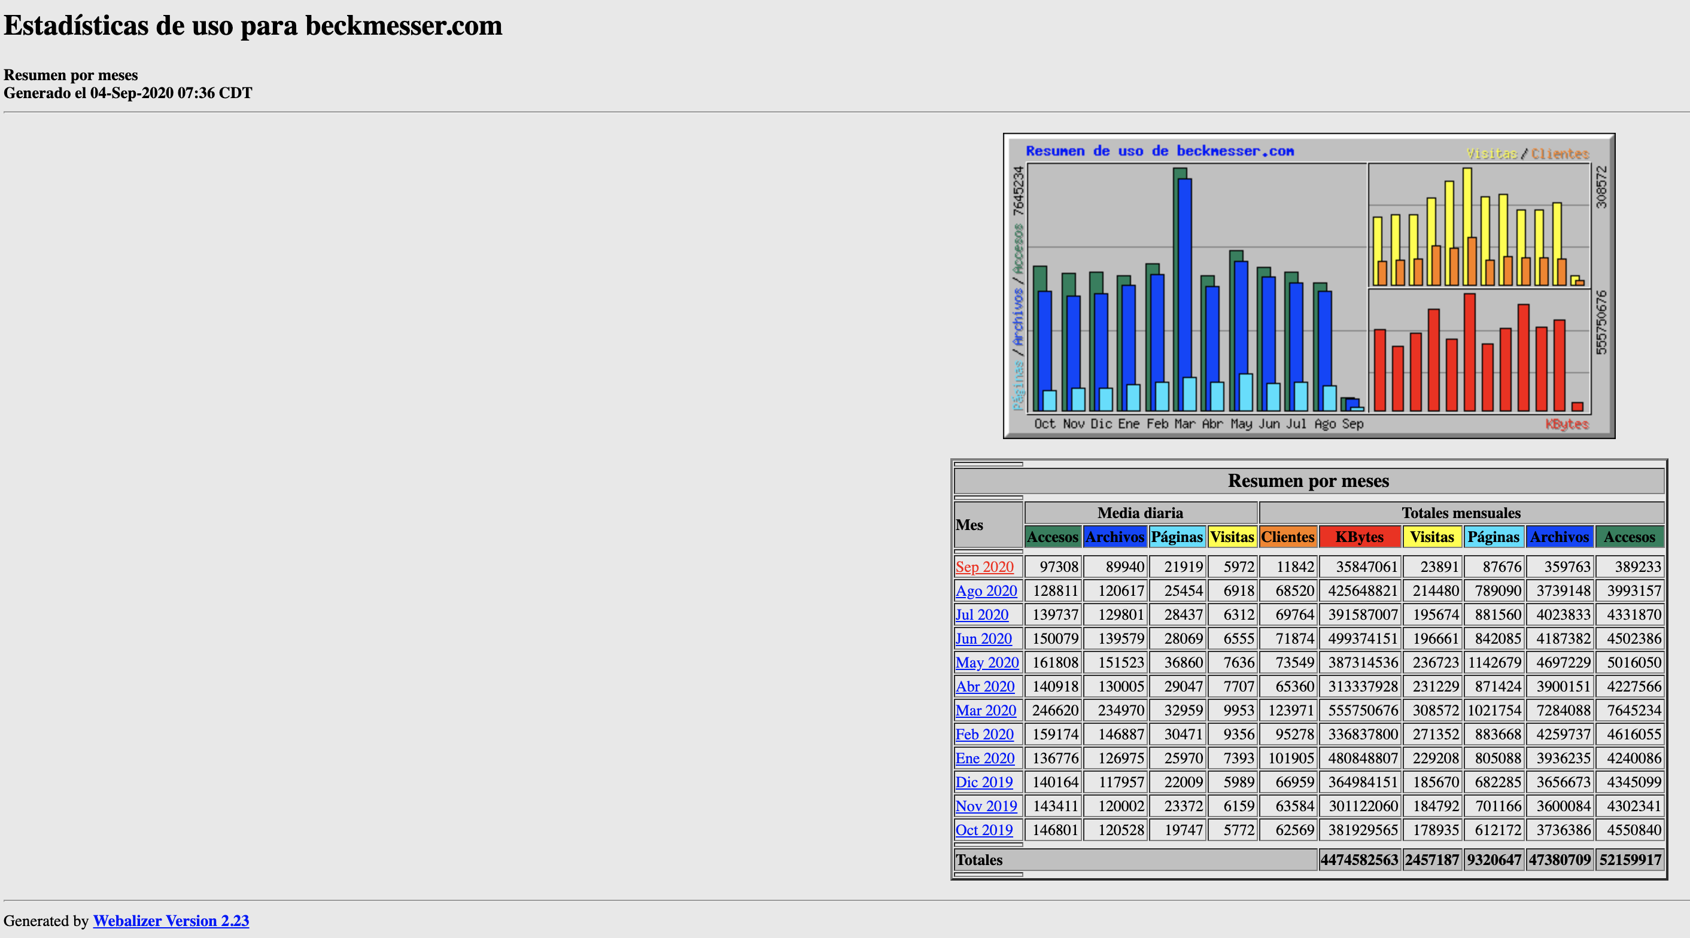The height and width of the screenshot is (938, 1690).
Task: Open the Ago 2020 statistics link
Action: [986, 591]
